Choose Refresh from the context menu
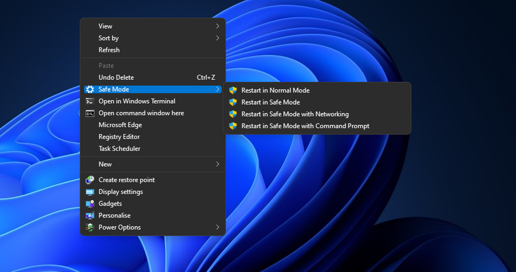This screenshot has height=272, width=516. (153, 50)
